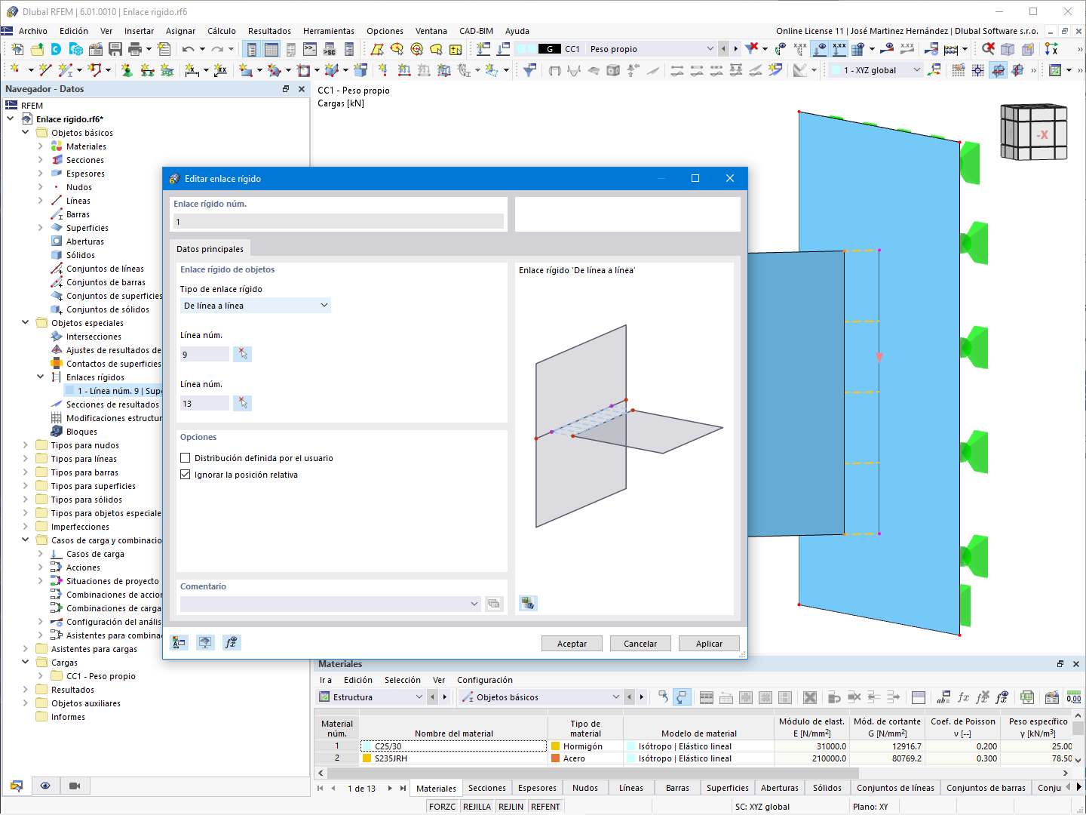Viewport: 1086px width, 815px height.
Task: Select Datos principales dialog tab
Action: click(210, 249)
